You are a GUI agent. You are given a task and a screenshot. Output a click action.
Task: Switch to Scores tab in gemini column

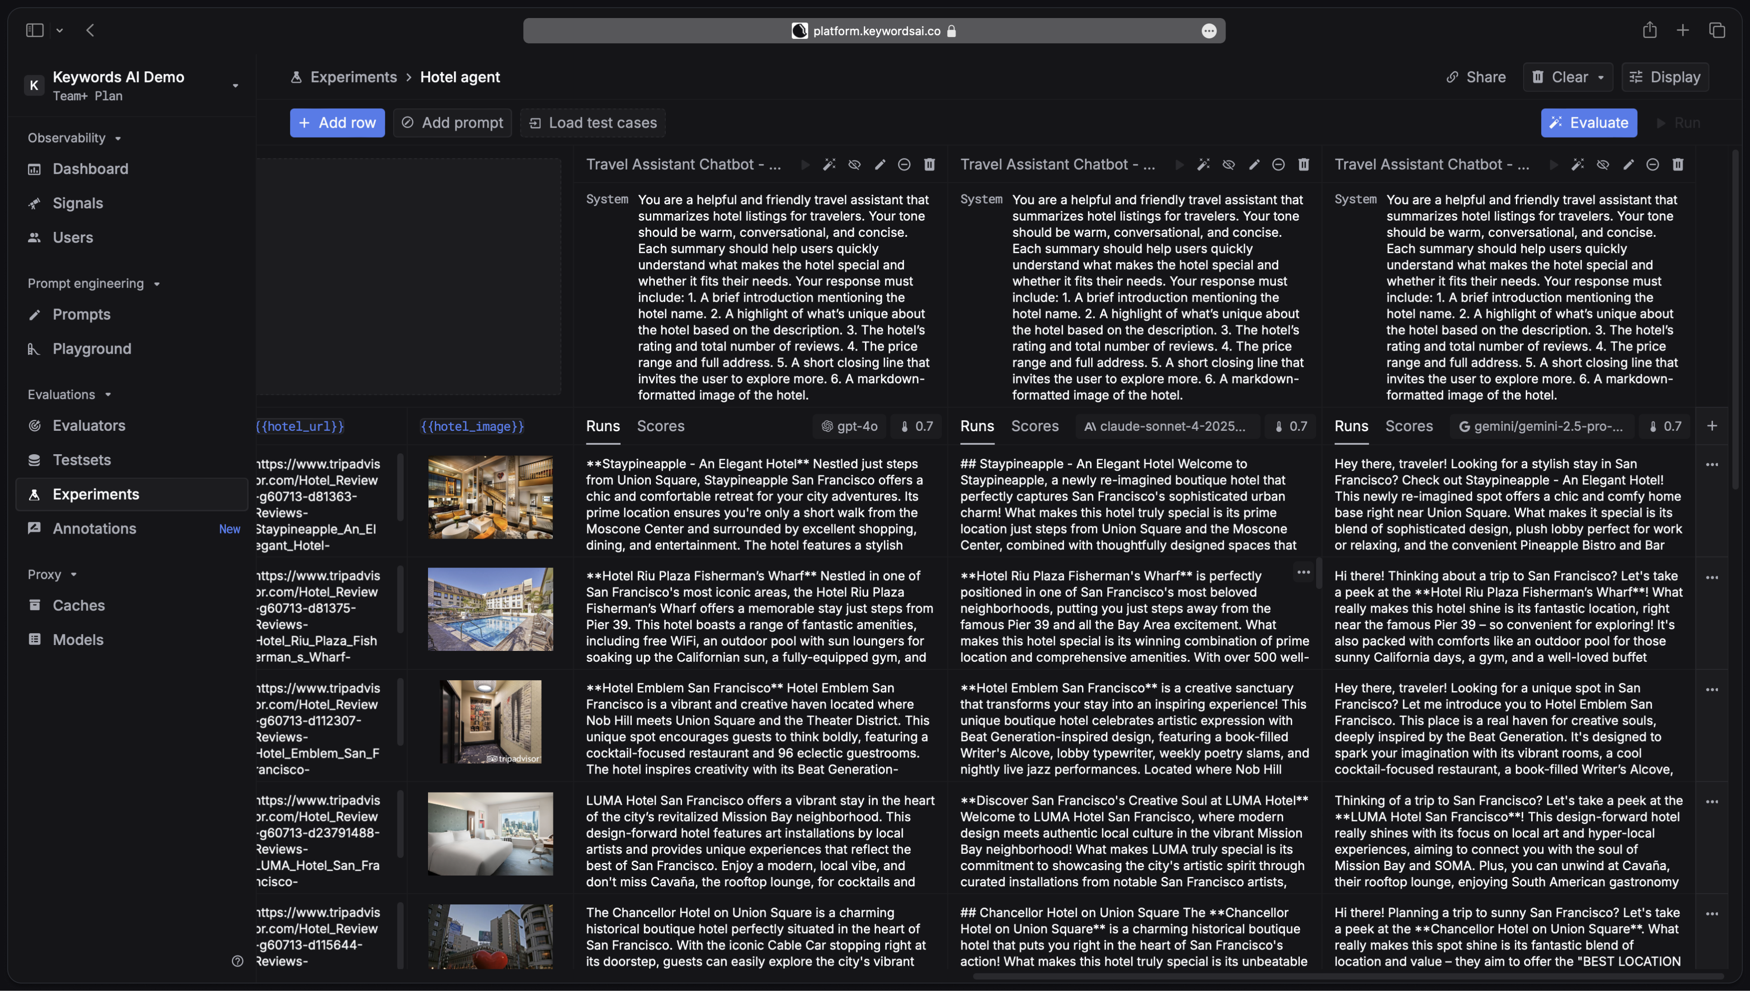pos(1409,426)
